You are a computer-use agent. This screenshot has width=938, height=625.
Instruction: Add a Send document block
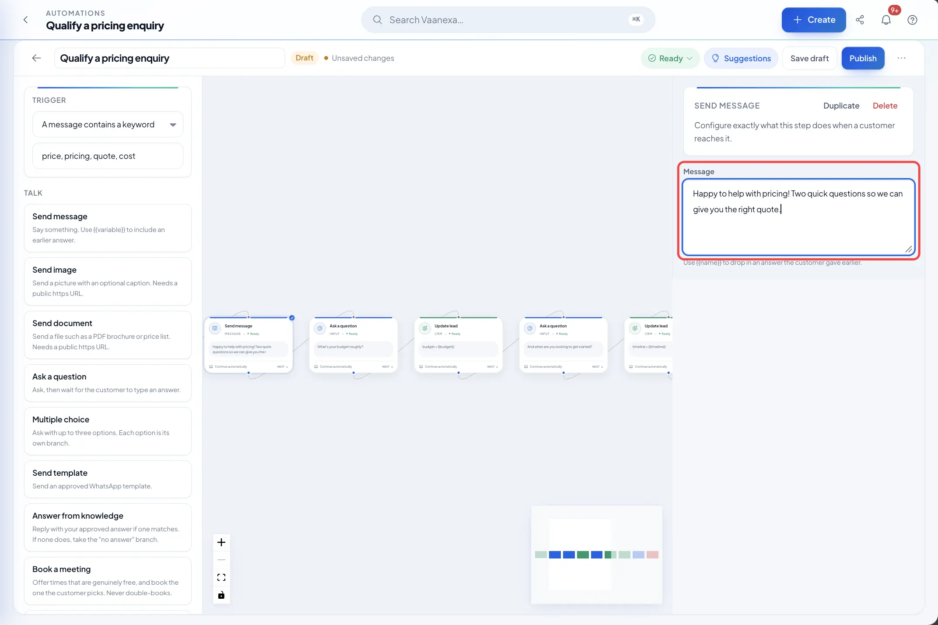click(x=108, y=335)
